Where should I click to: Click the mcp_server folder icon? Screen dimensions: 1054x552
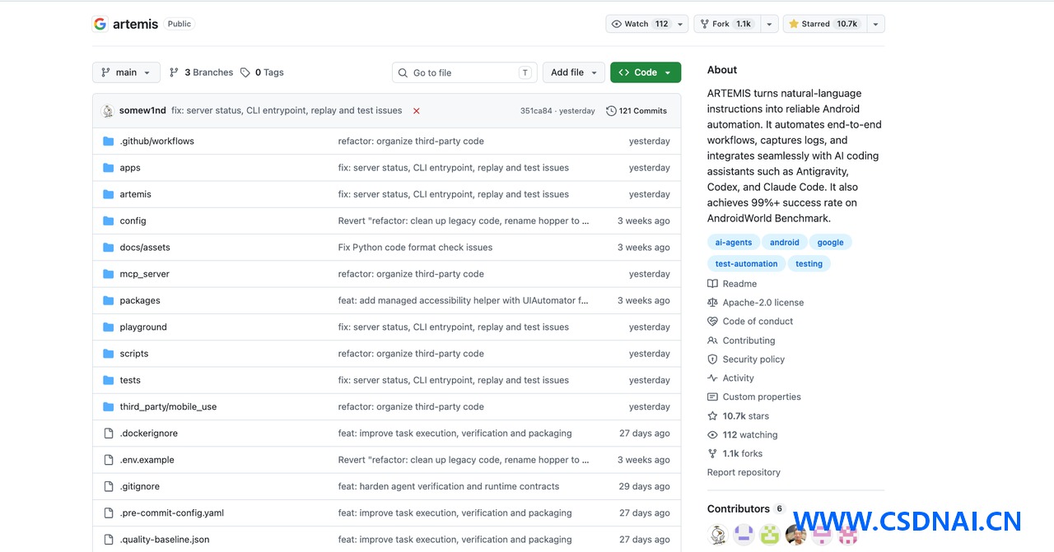tap(108, 274)
